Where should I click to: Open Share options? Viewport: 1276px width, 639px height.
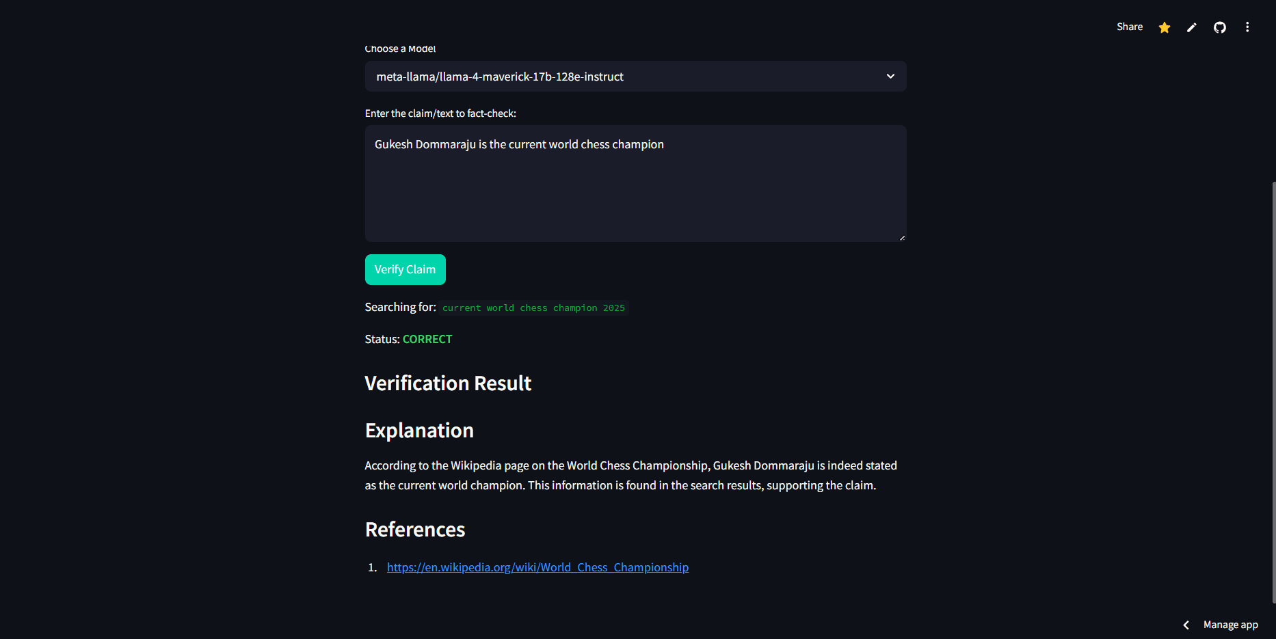coord(1129,27)
